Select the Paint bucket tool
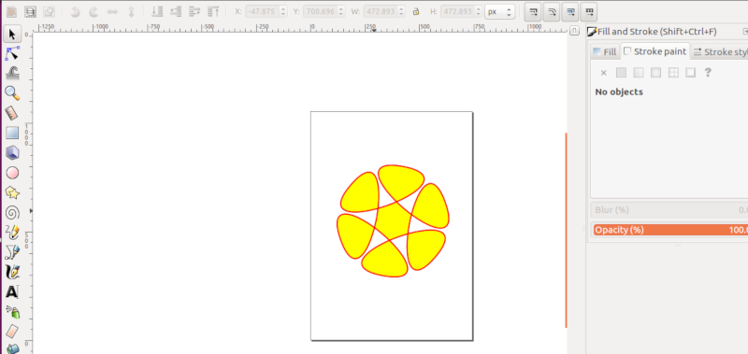This screenshot has width=748, height=354. 12,348
